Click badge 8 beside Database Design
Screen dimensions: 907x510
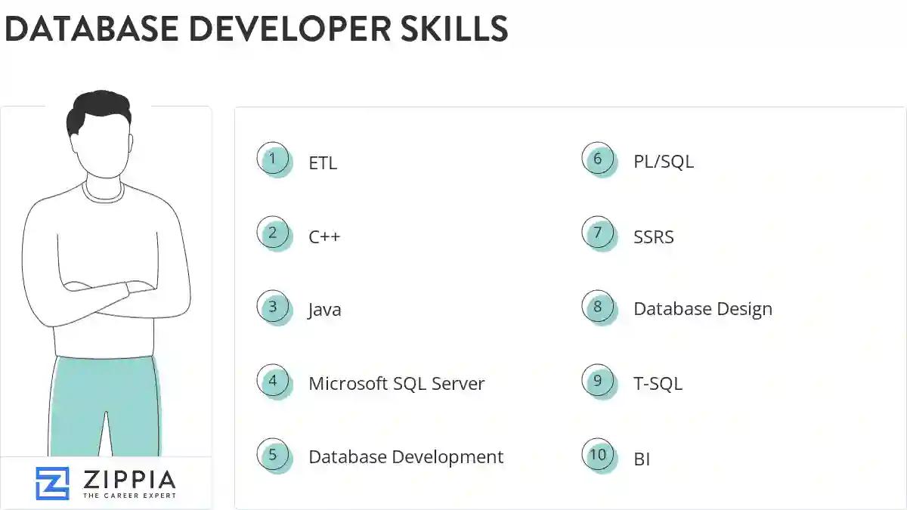tap(599, 307)
